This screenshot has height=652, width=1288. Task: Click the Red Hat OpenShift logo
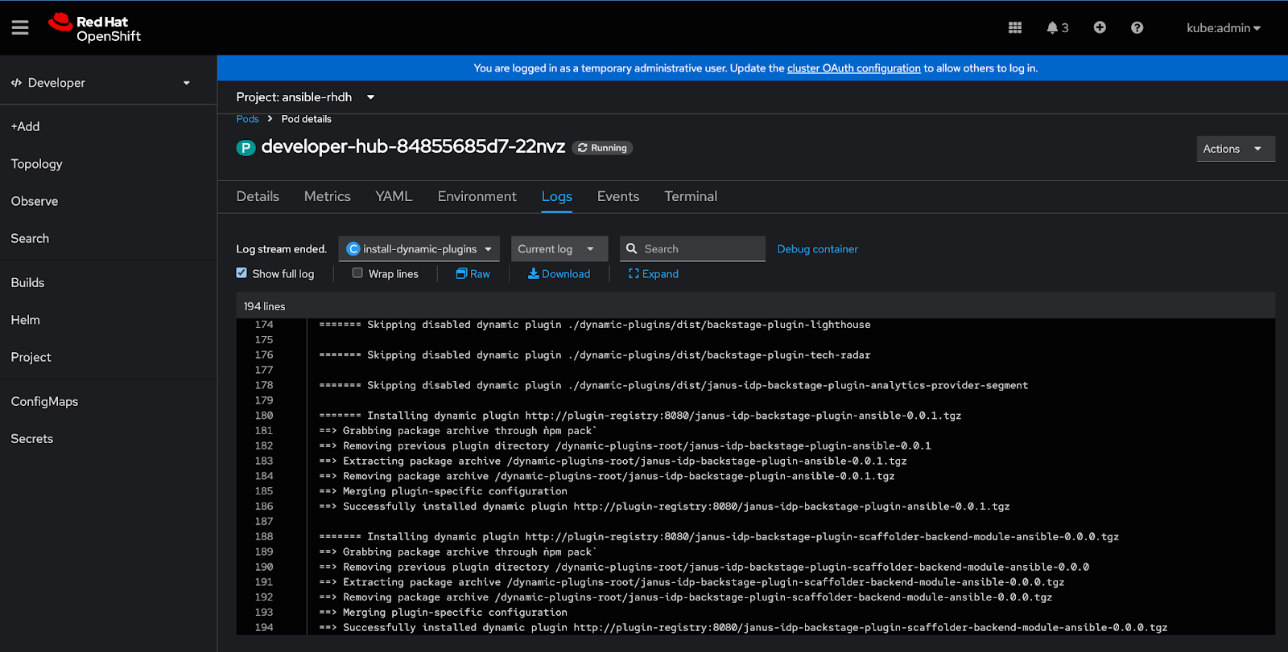tap(94, 28)
